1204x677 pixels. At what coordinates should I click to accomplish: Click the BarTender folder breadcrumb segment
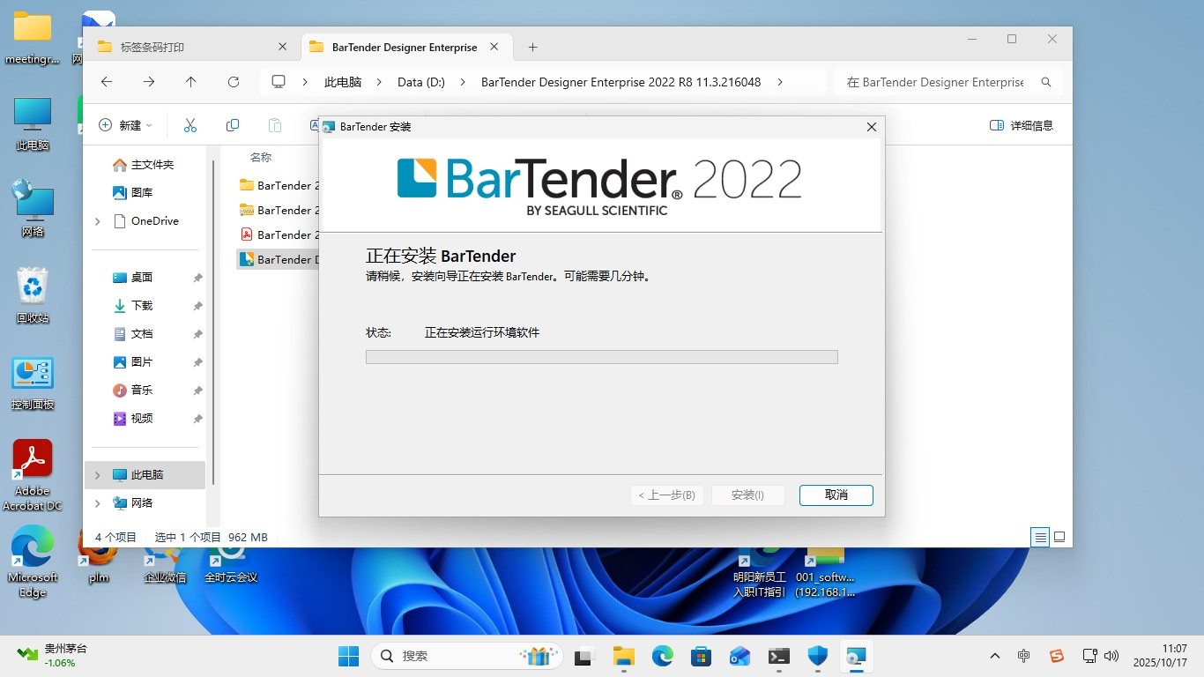point(621,82)
